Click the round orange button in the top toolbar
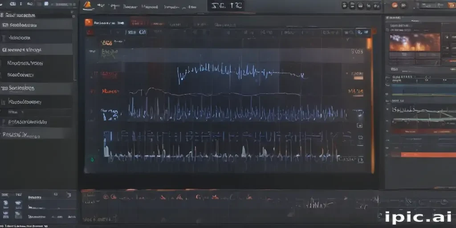This screenshot has height=228, width=456. pos(395,5)
